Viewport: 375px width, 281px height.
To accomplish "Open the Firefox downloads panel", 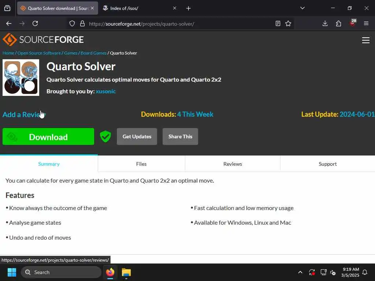I will pos(325,23).
